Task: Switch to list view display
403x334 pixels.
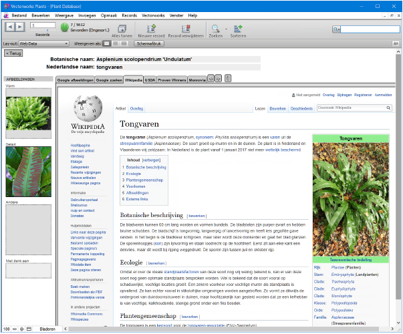Action: [x=116, y=43]
